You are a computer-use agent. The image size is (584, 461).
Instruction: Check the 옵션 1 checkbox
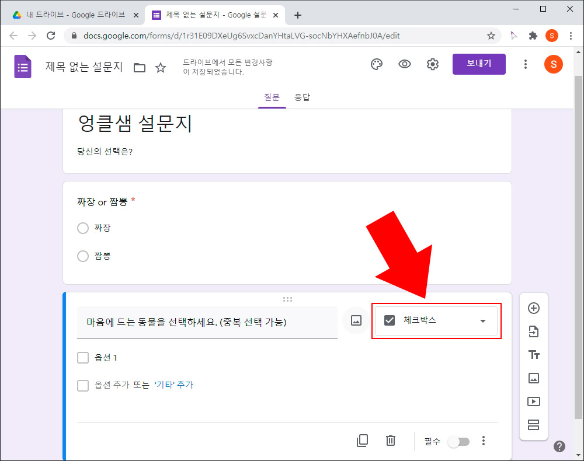[x=83, y=357]
